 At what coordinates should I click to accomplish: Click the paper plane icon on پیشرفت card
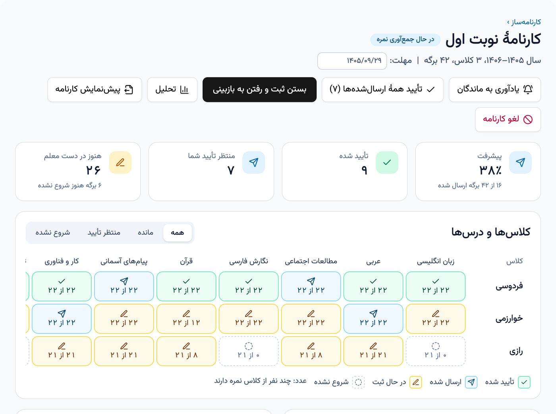(x=520, y=162)
